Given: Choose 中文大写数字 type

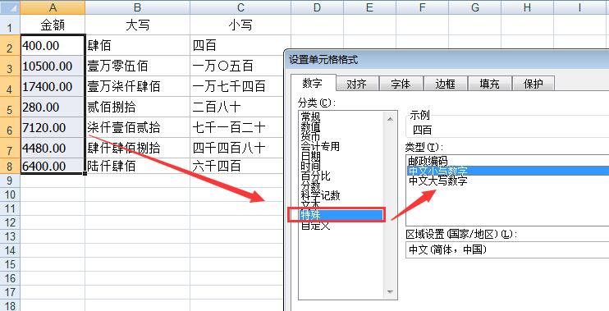Looking at the screenshot, I should tap(438, 181).
